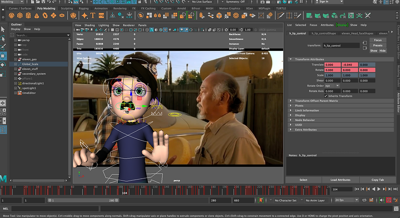Open Attributes menu in Attribute Editor
Image resolution: width=400 pixels, height=218 pixels.
pos(327,25)
